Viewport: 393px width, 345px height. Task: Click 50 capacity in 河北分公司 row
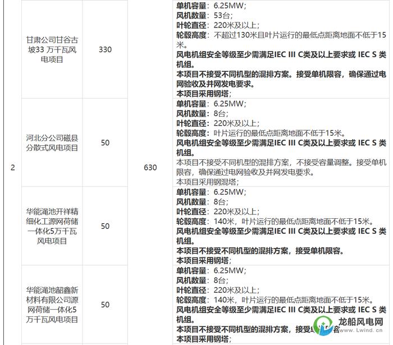click(x=105, y=142)
